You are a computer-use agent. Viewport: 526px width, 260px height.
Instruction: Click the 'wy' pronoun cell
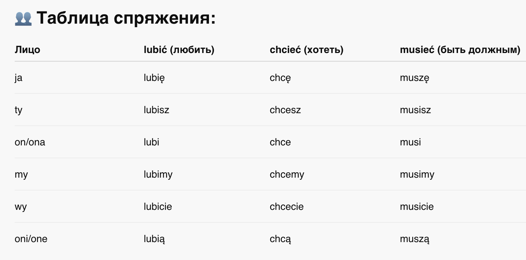point(21,207)
